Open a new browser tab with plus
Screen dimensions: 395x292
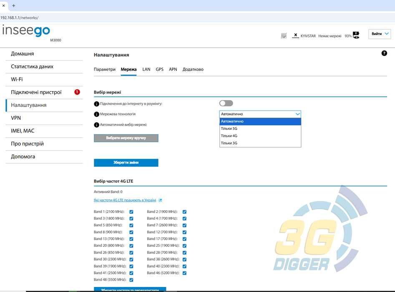[x=14, y=5]
